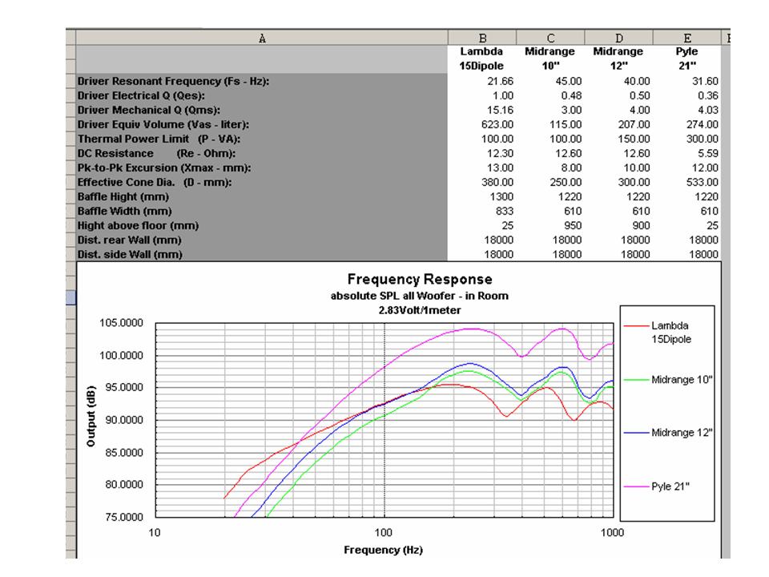769x577 pixels.
Task: Click the 'Frequency (Hz)' axis title
Action: tap(383, 550)
